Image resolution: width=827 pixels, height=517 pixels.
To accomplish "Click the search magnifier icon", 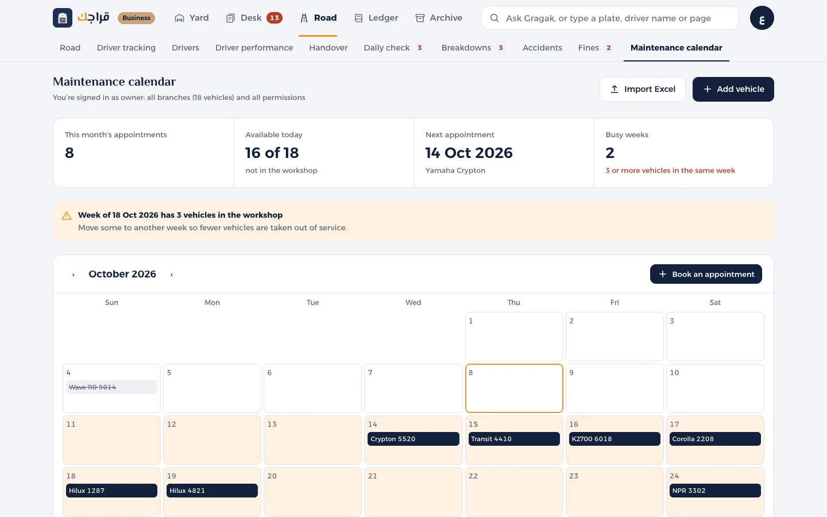I will point(494,18).
